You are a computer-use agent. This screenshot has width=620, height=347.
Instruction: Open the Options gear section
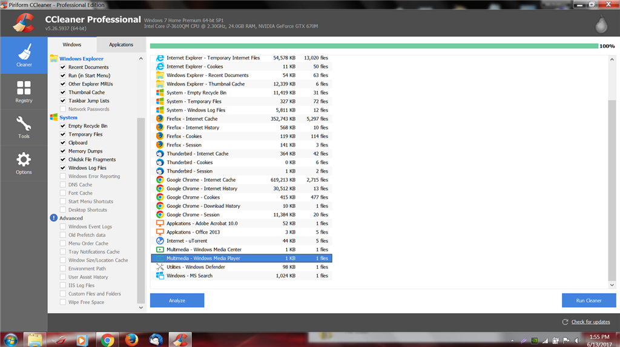pyautogui.click(x=24, y=164)
